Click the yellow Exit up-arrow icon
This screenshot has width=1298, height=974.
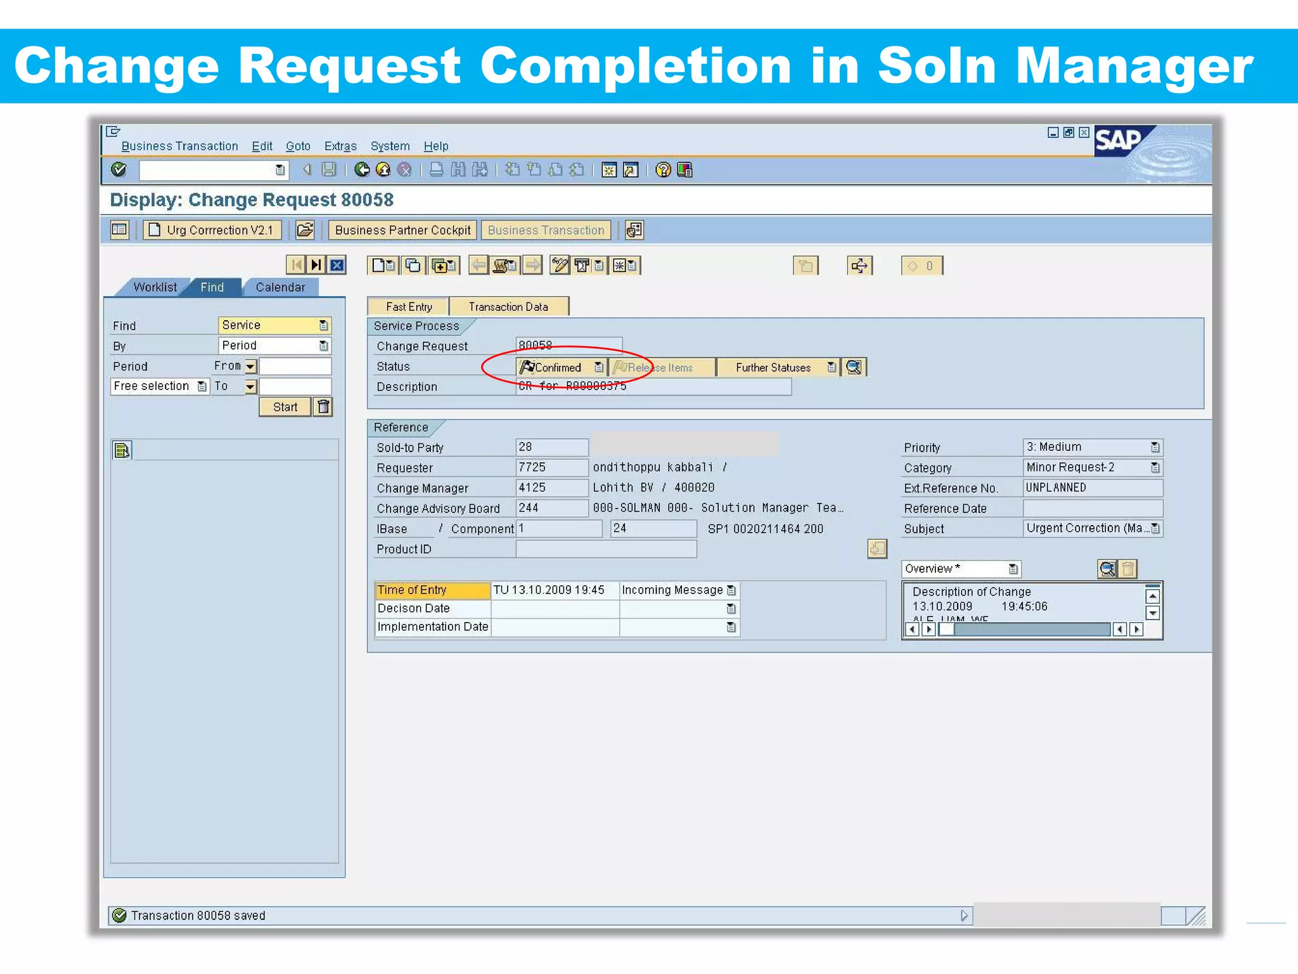(383, 169)
